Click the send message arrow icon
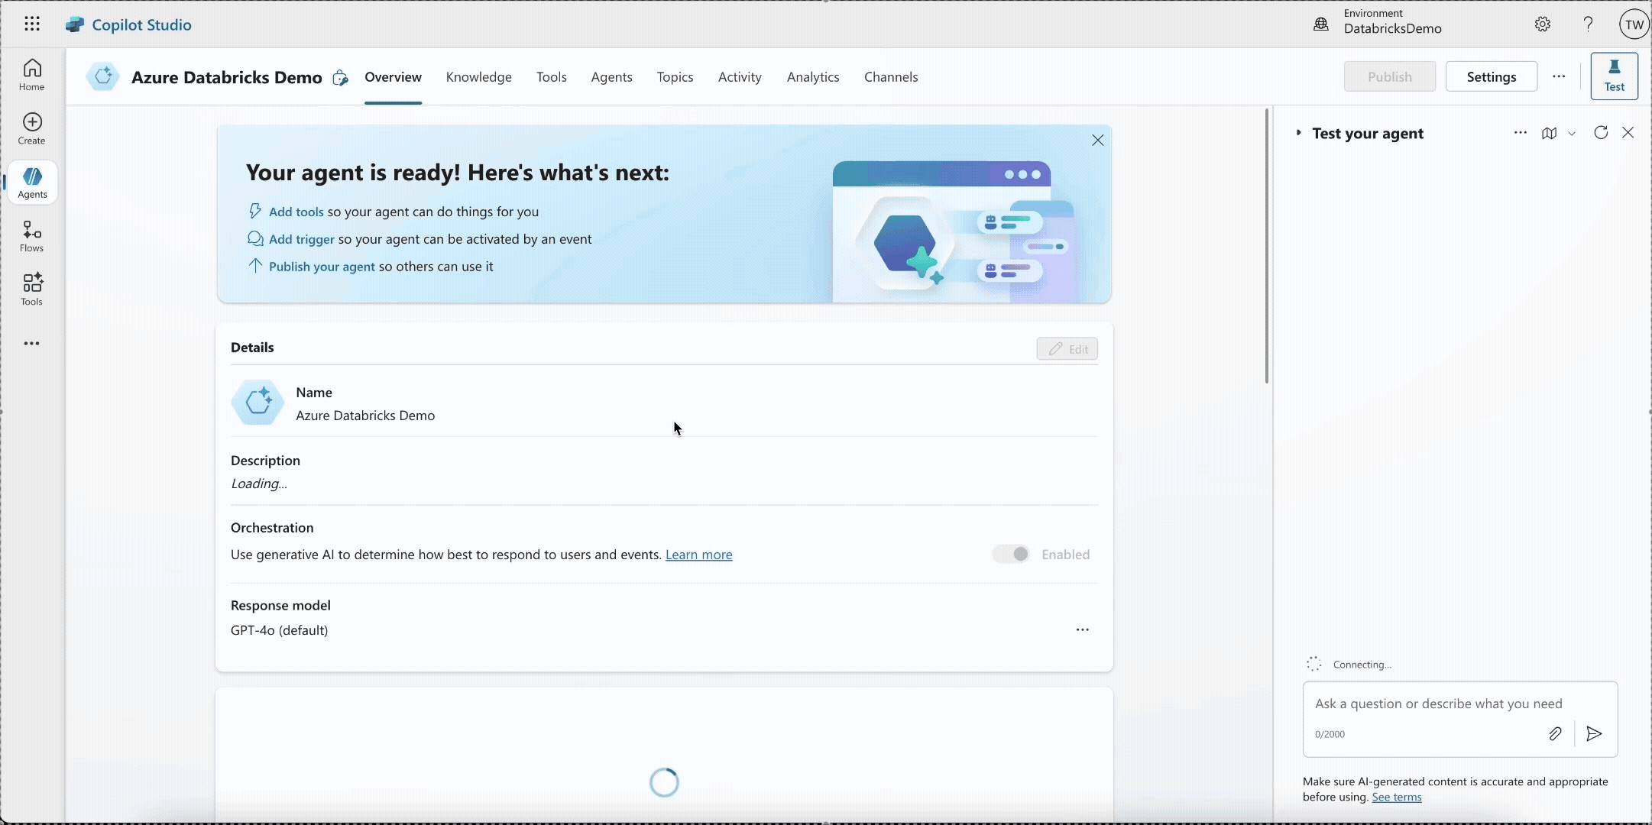1652x825 pixels. click(x=1594, y=734)
